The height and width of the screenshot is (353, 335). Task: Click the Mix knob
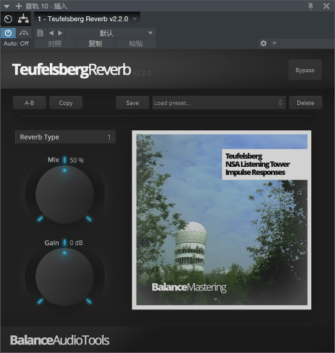(65, 195)
